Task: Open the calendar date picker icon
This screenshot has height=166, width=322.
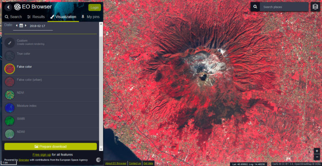Action: pyautogui.click(x=21, y=26)
